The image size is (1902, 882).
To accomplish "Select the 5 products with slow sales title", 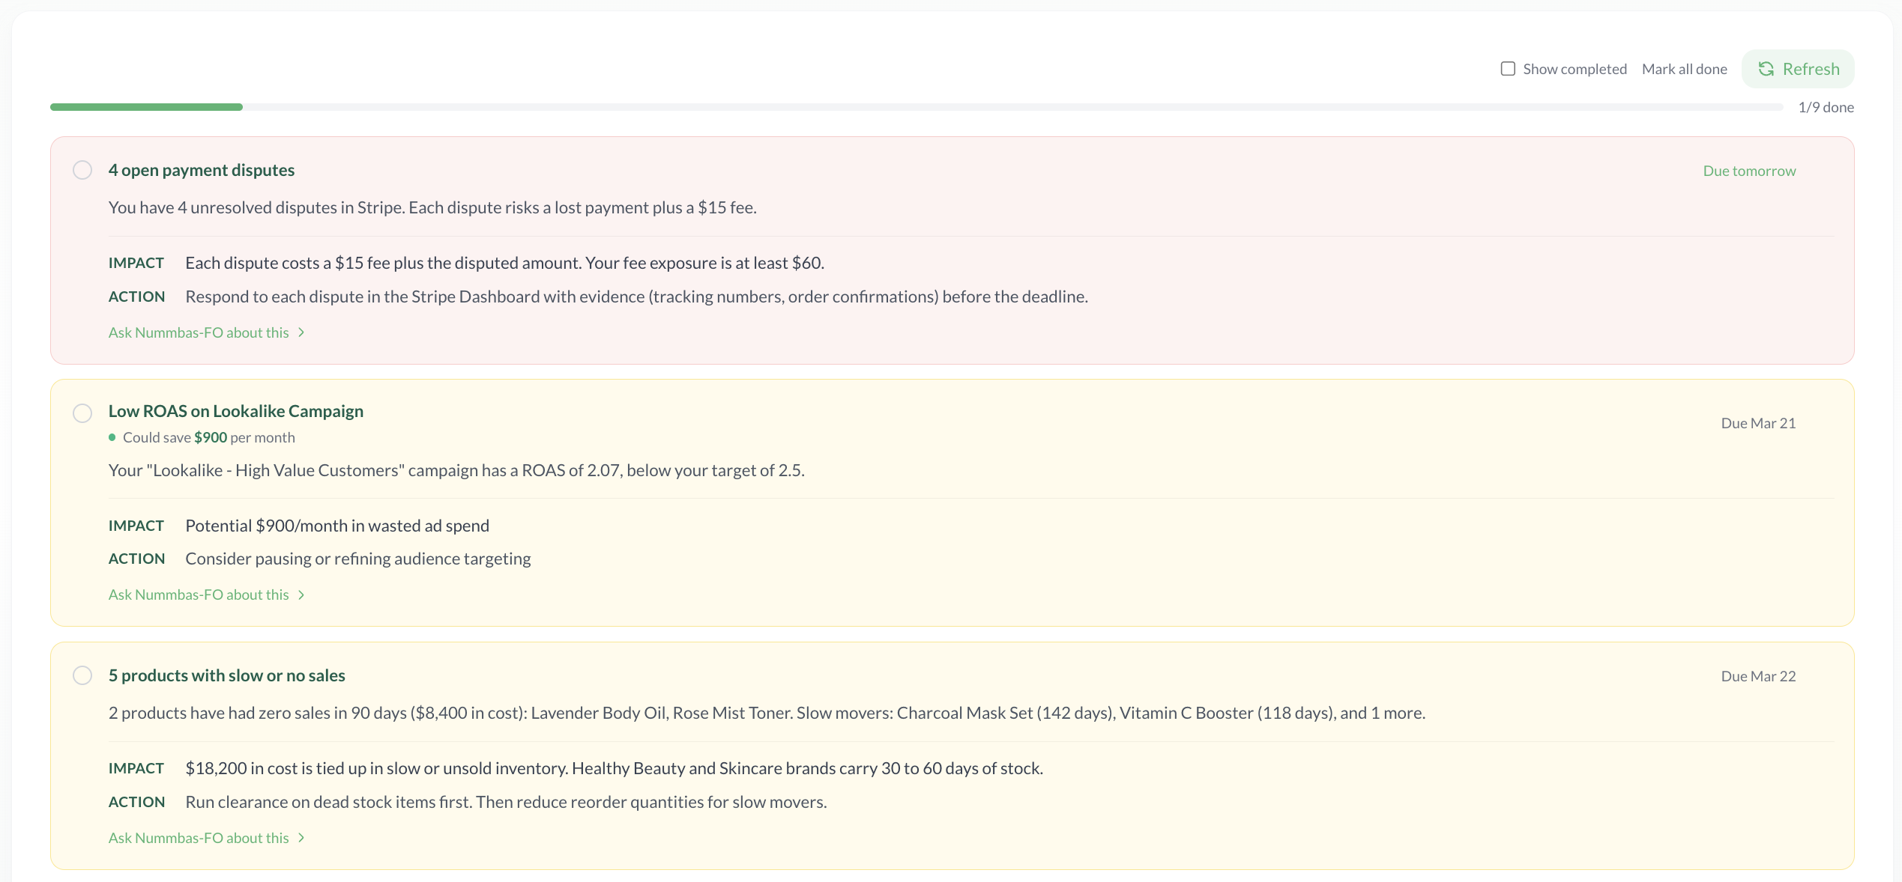I will point(226,675).
